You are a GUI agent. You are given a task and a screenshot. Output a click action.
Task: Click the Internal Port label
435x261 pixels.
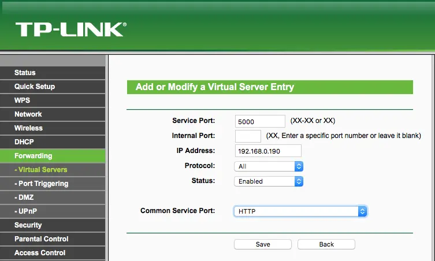[194, 136]
